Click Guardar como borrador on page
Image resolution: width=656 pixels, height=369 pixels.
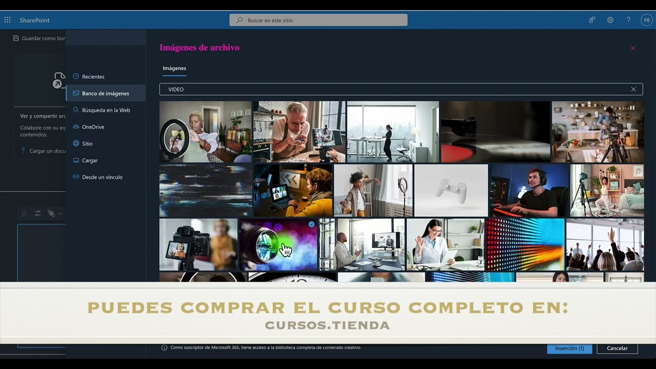39,38
